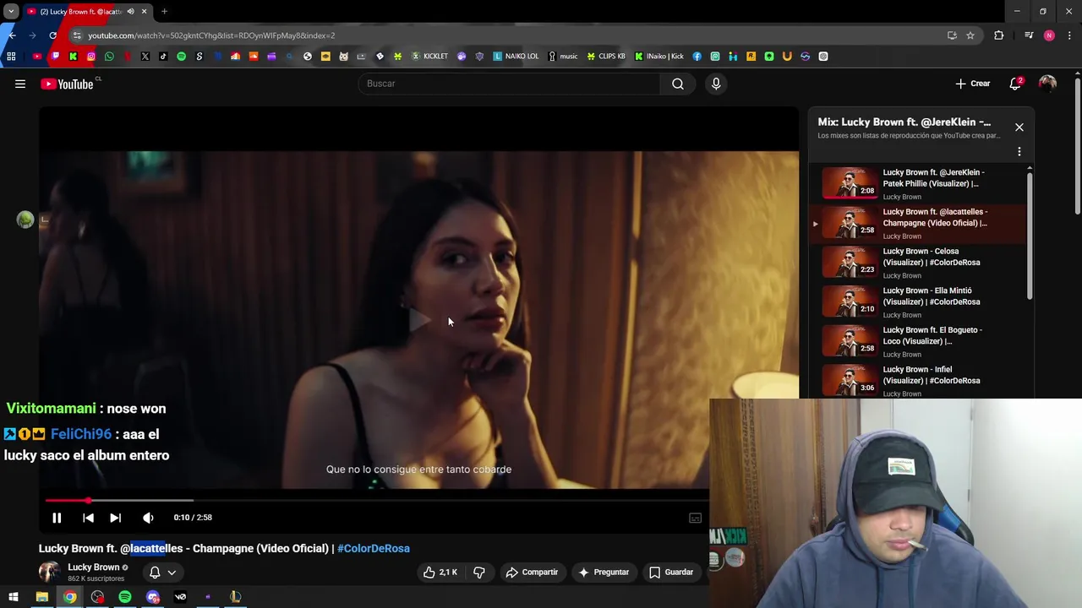The height and width of the screenshot is (608, 1082).
Task: Save the video with Guardar
Action: click(x=671, y=572)
